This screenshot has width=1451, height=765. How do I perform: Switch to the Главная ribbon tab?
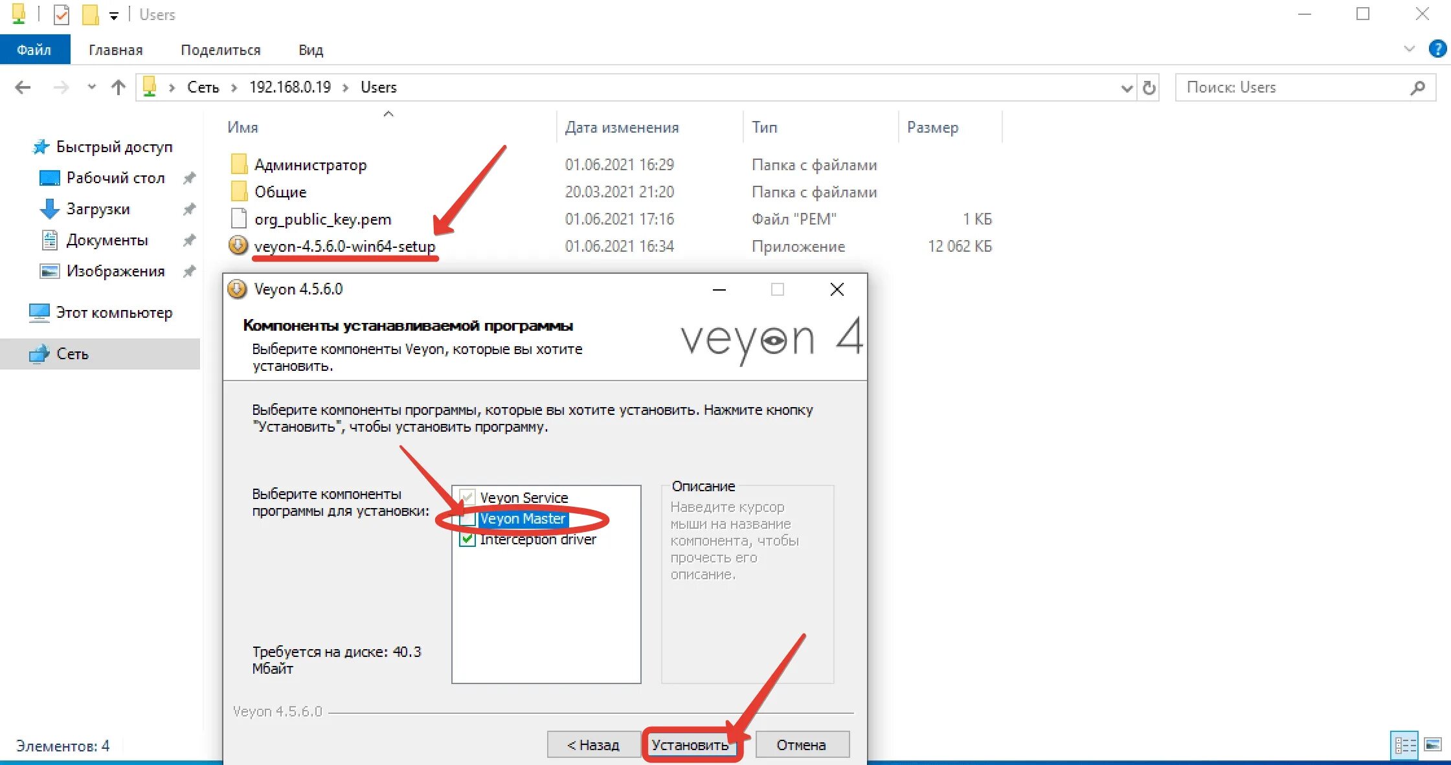tap(116, 50)
